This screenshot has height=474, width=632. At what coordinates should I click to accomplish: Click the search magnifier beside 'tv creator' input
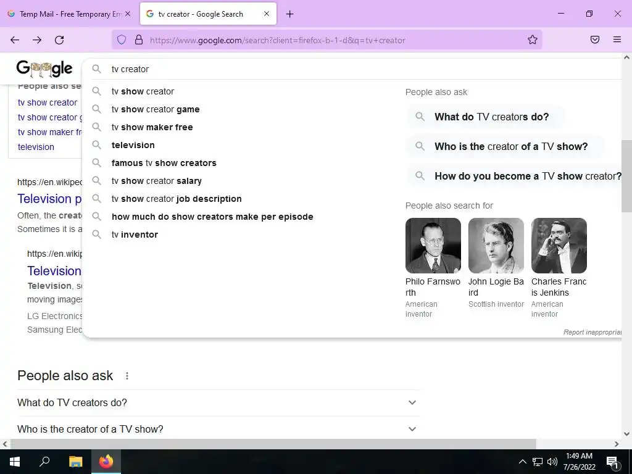click(x=96, y=69)
